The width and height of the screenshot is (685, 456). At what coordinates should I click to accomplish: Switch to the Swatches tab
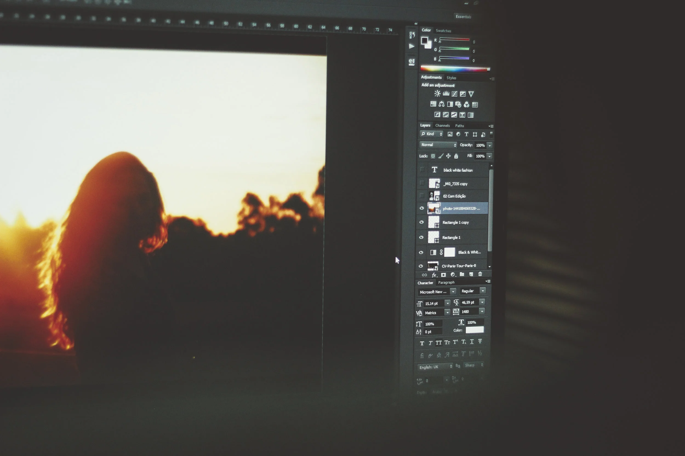coord(444,31)
